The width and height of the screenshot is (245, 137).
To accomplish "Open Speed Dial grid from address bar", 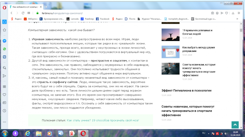I will 29,13.
